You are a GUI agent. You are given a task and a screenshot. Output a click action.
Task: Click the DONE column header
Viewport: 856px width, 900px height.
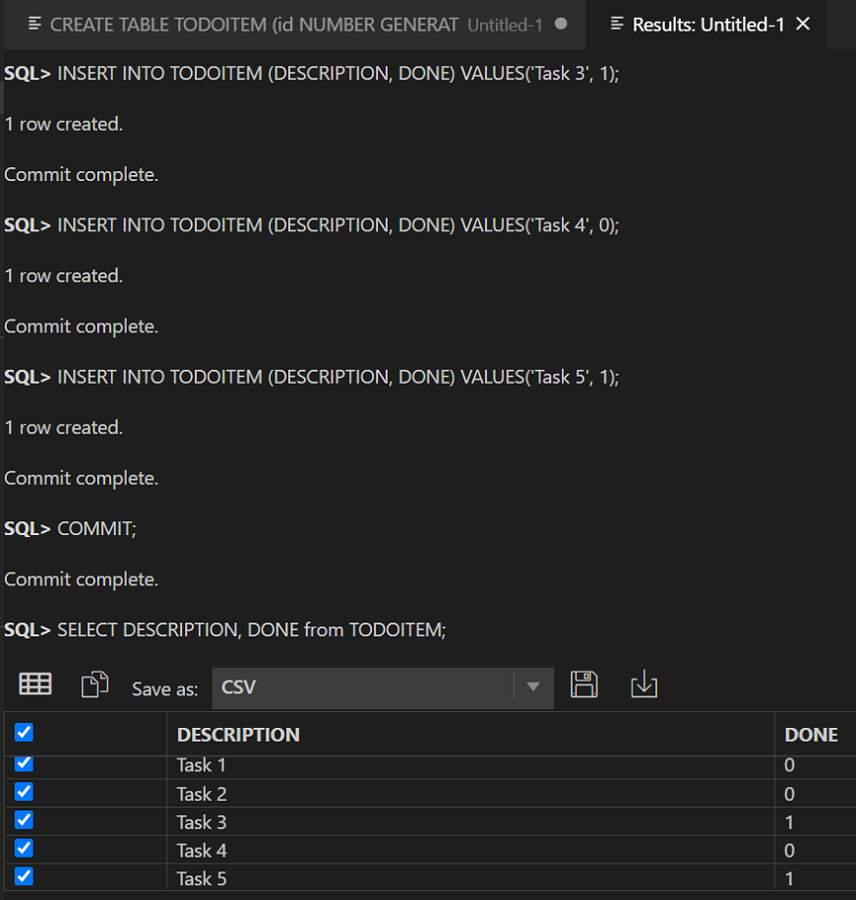pos(811,735)
